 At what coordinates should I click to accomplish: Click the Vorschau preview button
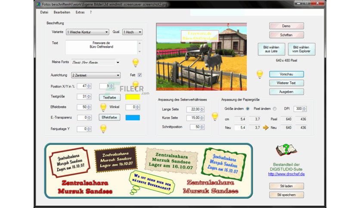click(x=286, y=74)
